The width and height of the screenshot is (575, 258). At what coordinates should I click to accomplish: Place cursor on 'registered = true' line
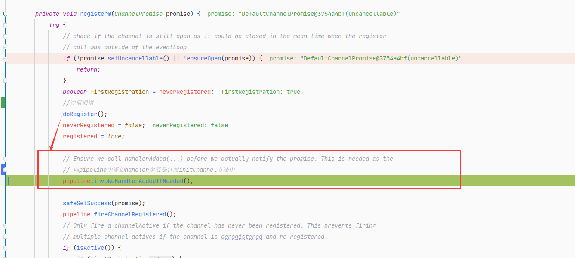(x=93, y=136)
